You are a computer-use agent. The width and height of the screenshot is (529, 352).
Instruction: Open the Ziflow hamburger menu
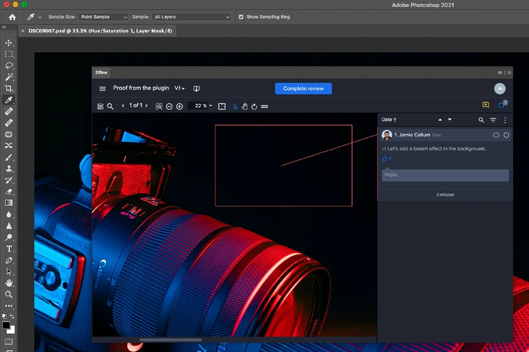click(x=102, y=88)
